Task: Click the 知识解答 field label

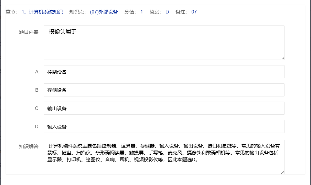Action: point(29,146)
